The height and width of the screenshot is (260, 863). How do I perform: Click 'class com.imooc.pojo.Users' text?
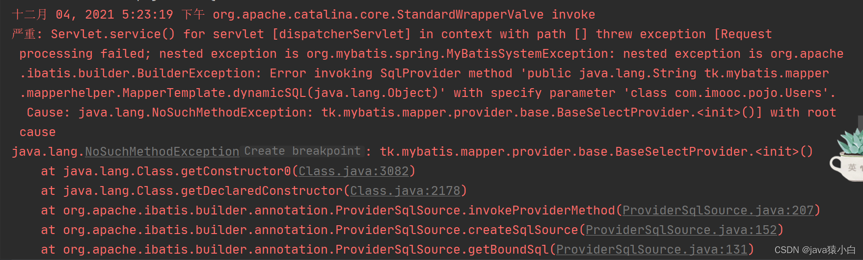click(726, 93)
